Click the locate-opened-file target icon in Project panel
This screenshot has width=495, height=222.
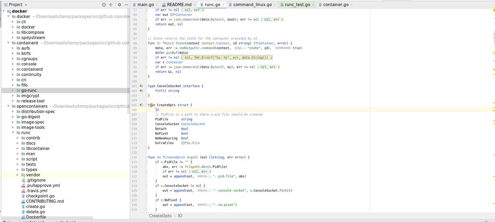(x=104, y=5)
